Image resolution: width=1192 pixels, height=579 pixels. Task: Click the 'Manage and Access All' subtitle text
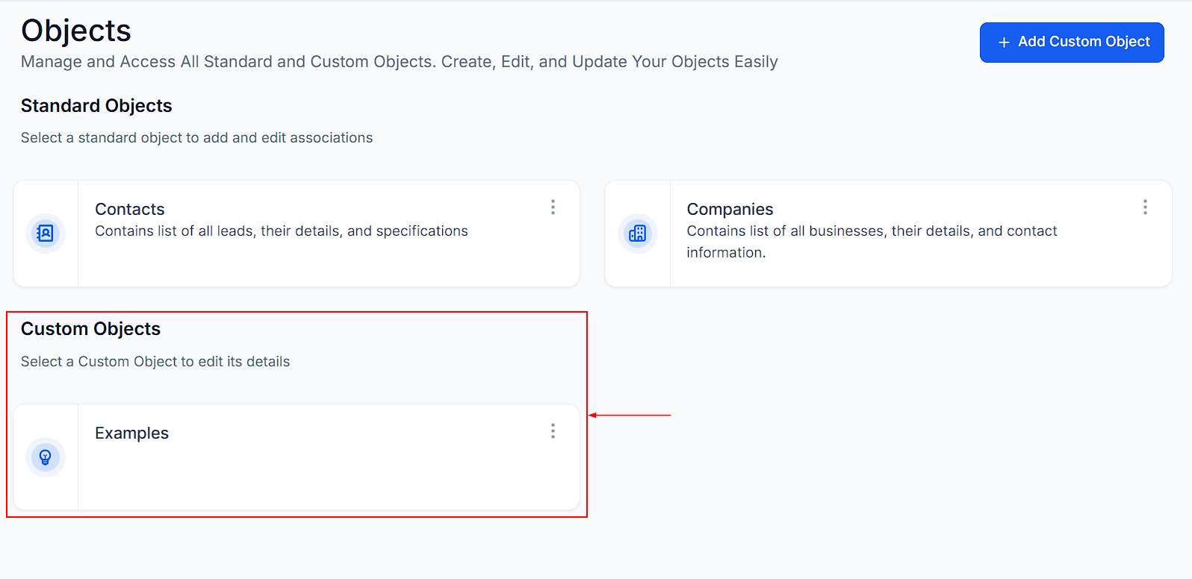399,62
